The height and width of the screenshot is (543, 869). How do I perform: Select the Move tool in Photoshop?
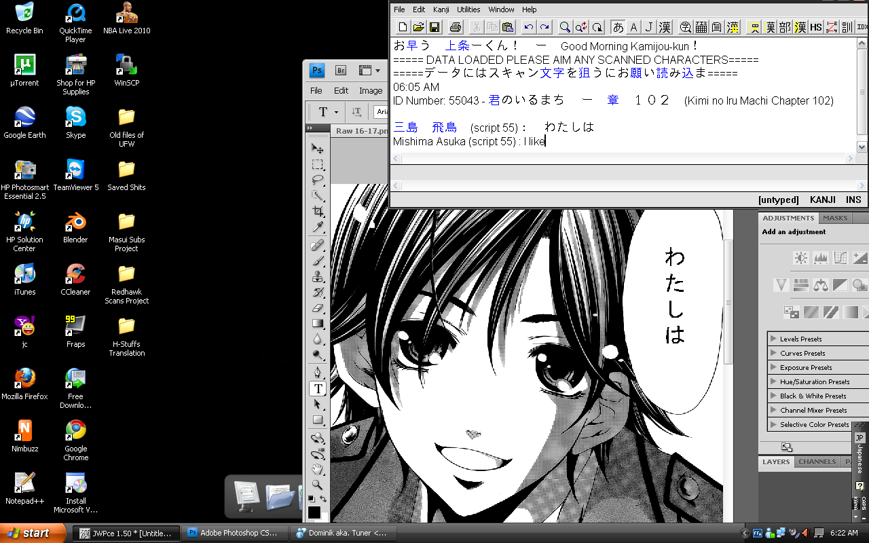coord(317,148)
